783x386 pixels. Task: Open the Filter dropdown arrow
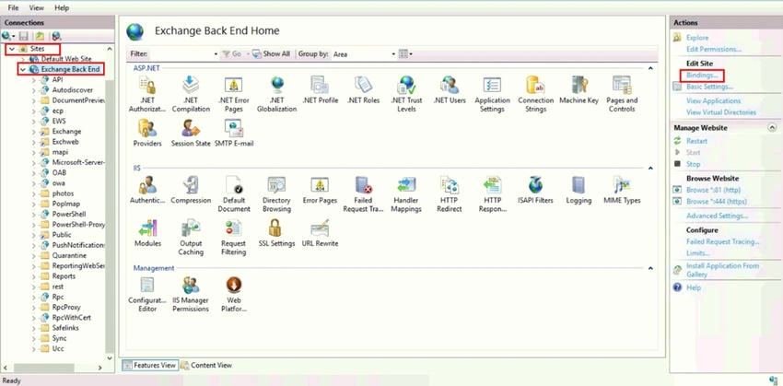coord(216,54)
